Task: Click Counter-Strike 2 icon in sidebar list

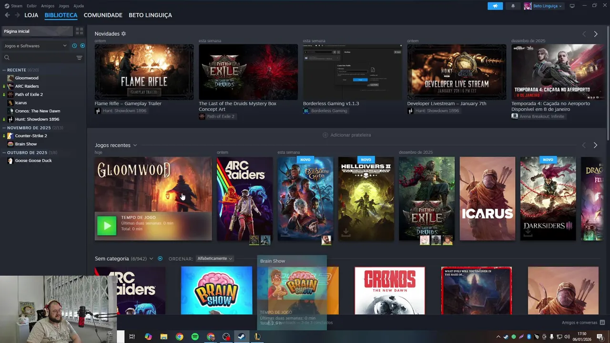Action: [10, 136]
